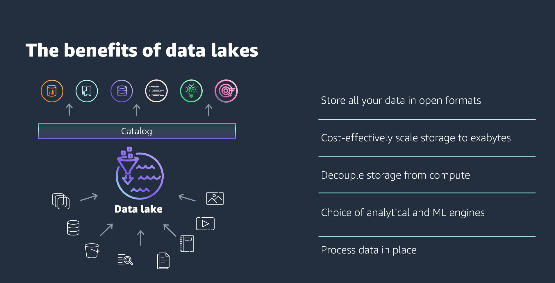Screen dimensions: 555x283
Task: Click the storage bucket icon
Action: [x=92, y=250]
